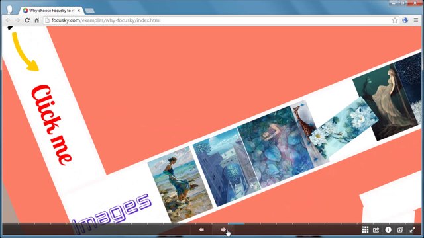Open the woman on beach painting
Viewport: 424px width, 238px height.
pyautogui.click(x=180, y=184)
